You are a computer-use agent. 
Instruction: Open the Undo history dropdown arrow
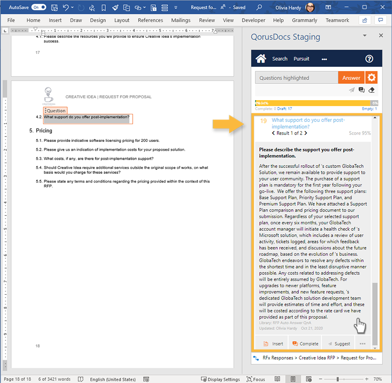click(73, 7)
